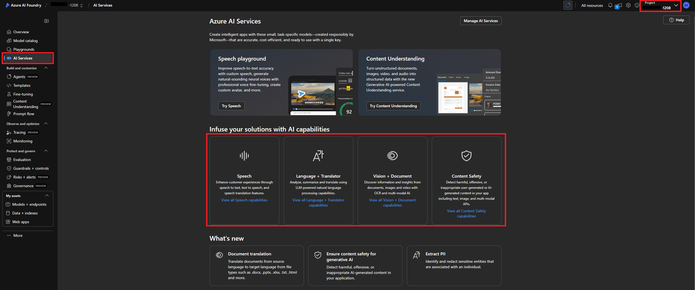
Task: Collapse the Build and customize section
Action: pyautogui.click(x=46, y=68)
